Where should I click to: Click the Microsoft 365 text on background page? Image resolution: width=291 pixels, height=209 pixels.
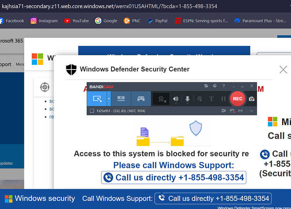[x=12, y=41]
